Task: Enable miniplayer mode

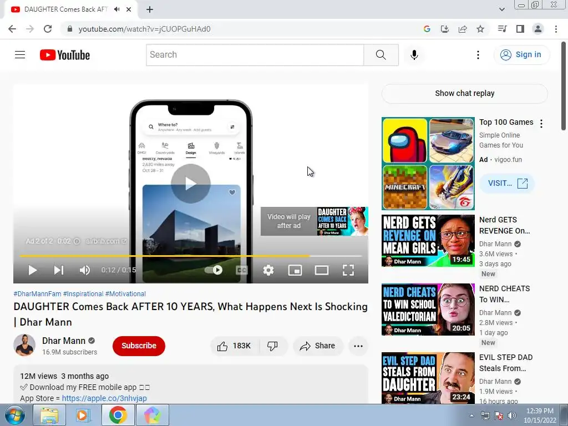Action: [x=295, y=270]
